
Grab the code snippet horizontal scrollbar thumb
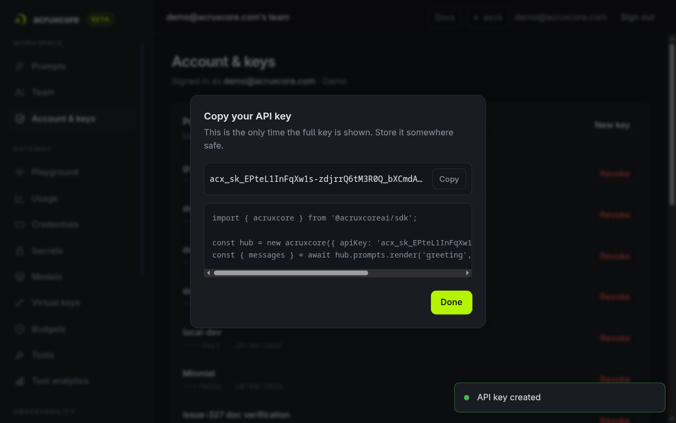pyautogui.click(x=291, y=273)
